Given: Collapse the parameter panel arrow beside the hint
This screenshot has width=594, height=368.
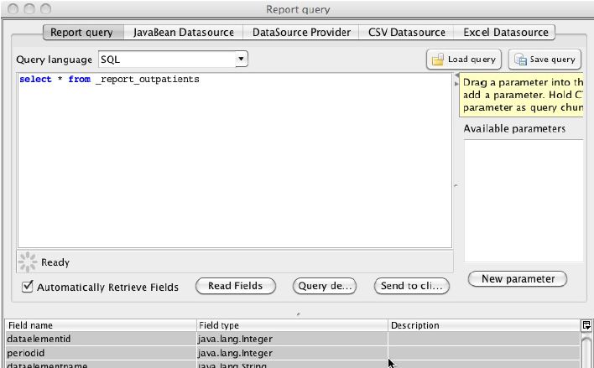Looking at the screenshot, I should (456, 83).
